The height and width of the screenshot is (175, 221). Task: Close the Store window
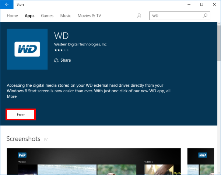(214, 4)
